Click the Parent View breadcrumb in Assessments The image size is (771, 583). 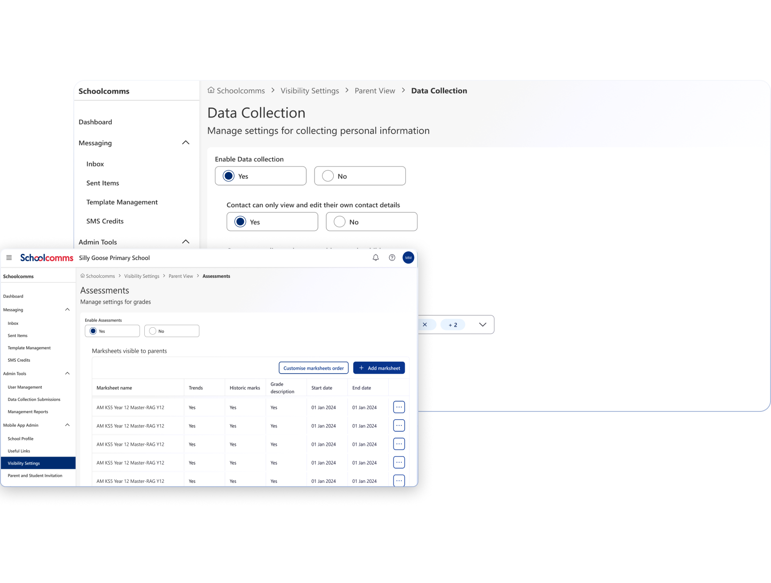click(x=181, y=276)
